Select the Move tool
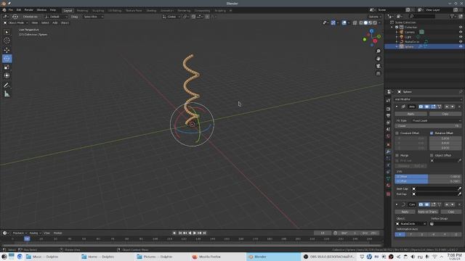The image size is (465, 261). point(7,50)
